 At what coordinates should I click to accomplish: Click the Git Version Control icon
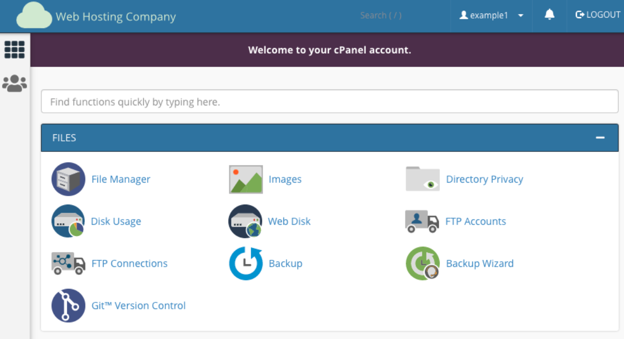68,305
